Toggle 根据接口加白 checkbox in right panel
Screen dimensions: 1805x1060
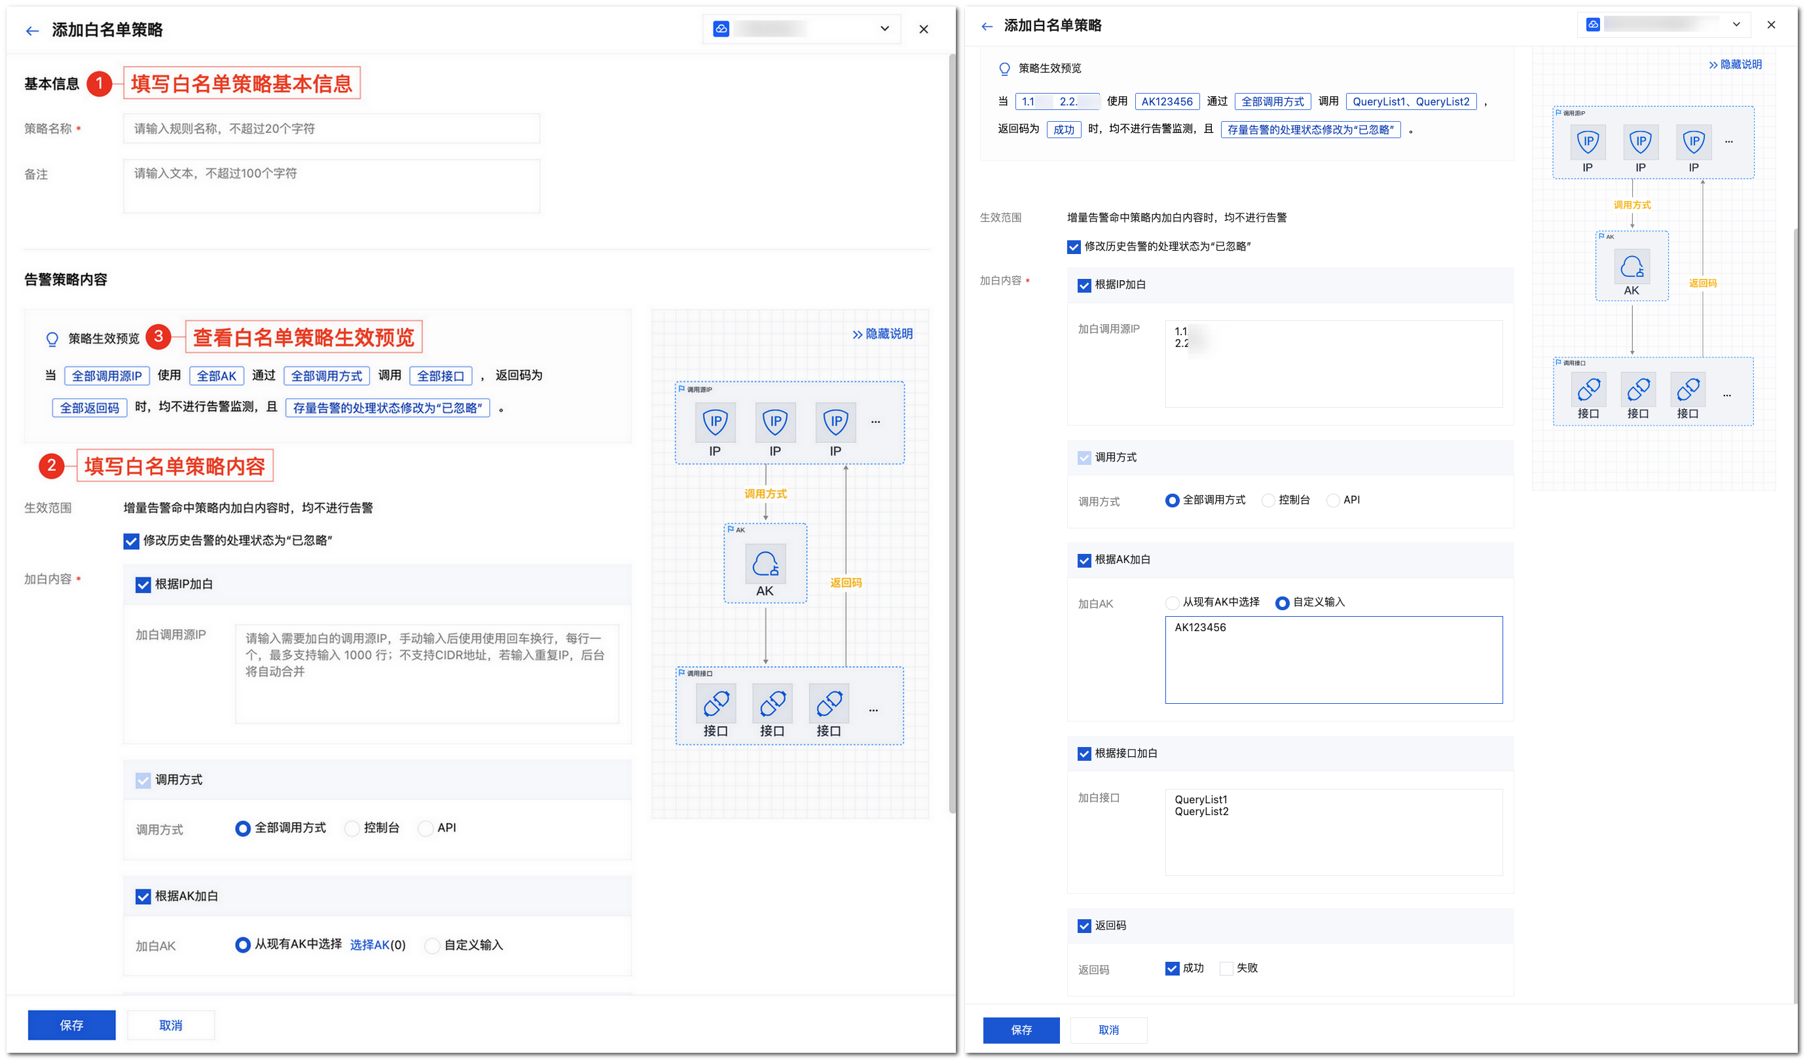point(1084,754)
